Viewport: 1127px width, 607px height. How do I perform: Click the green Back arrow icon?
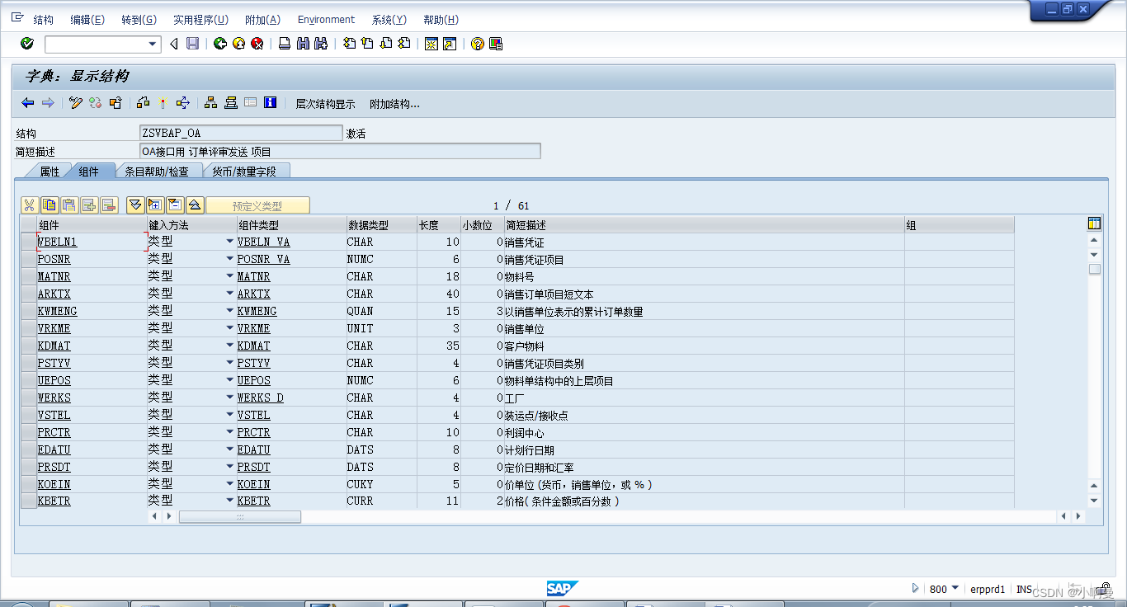(x=221, y=44)
